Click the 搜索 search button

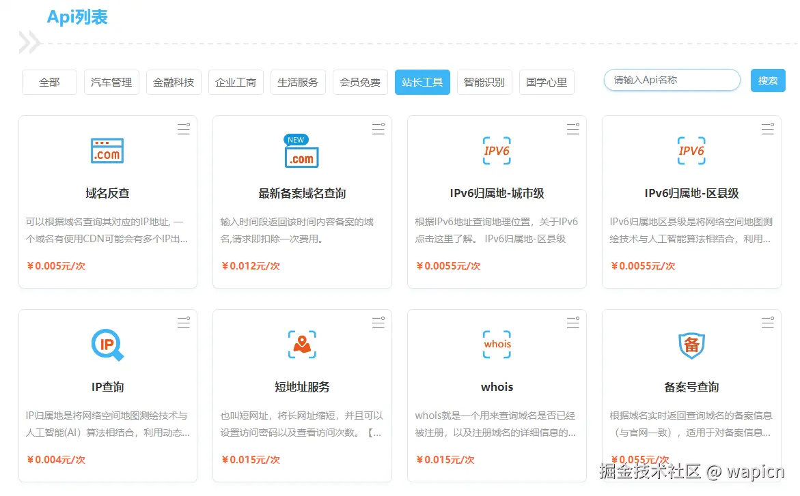pos(767,80)
